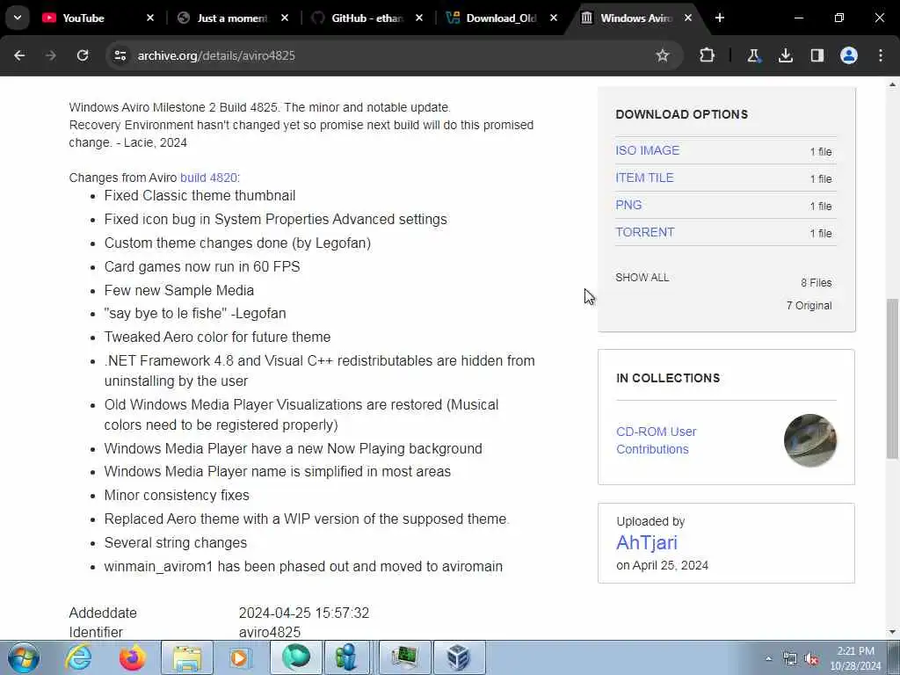This screenshot has height=675, width=900.
Task: Open VirtualBox from the taskbar
Action: pos(459,657)
